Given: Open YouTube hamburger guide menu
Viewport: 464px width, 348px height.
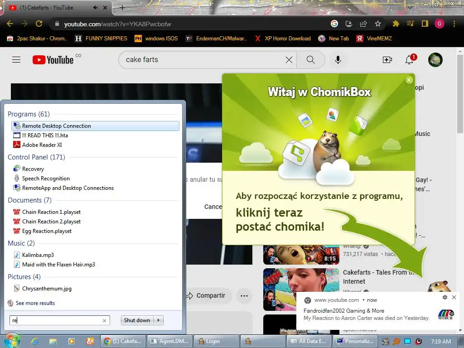Looking at the screenshot, I should (x=16, y=60).
